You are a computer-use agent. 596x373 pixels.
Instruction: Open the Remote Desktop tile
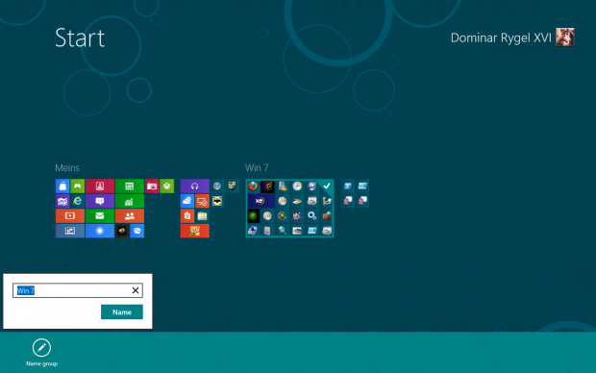tap(202, 201)
